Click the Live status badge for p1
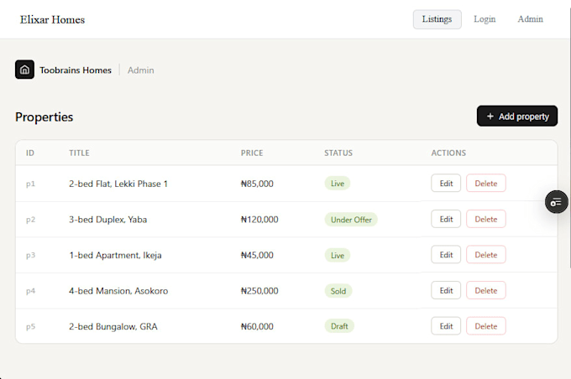Screen dimensions: 571x379 click(x=338, y=184)
